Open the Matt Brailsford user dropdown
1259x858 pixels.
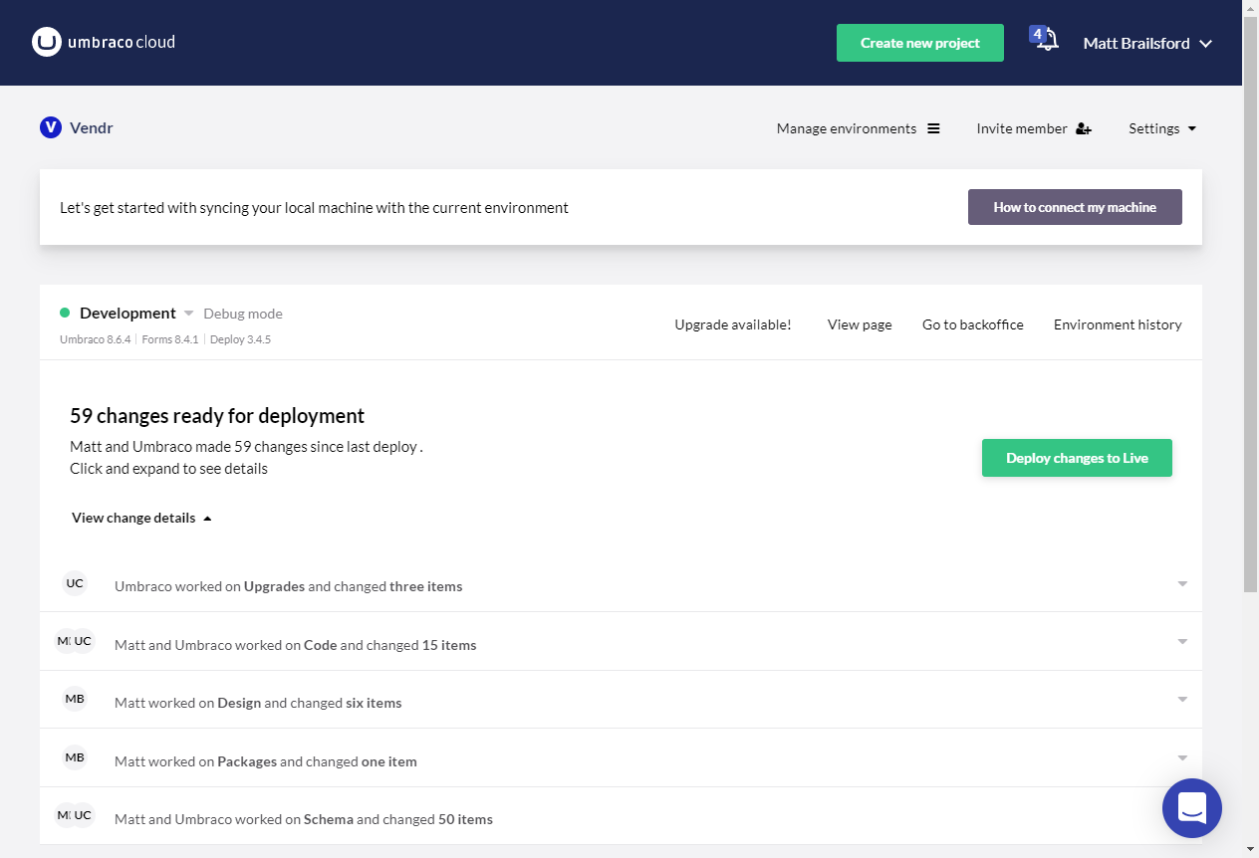click(x=1147, y=43)
